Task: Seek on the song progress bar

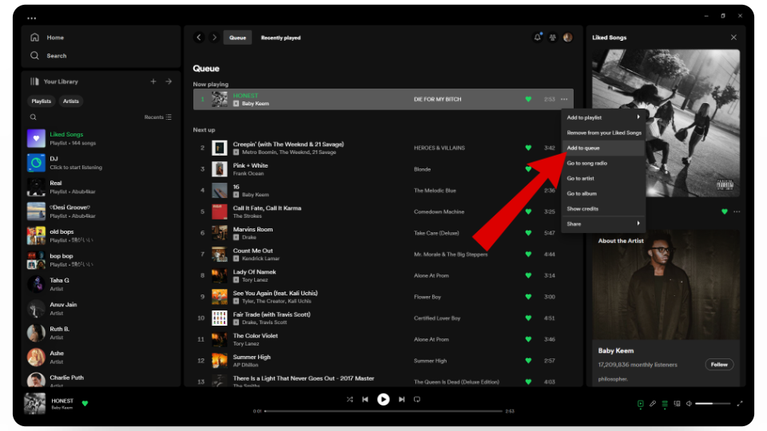Action: pos(383,411)
